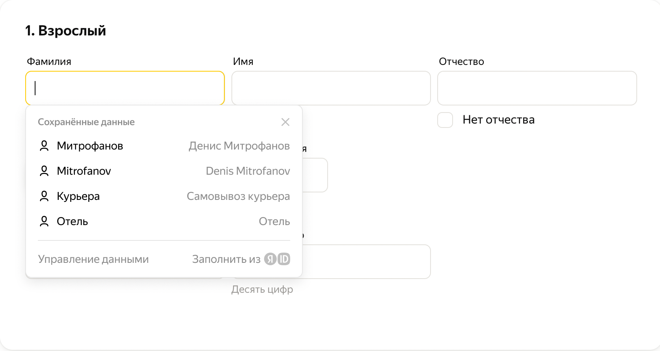This screenshot has height=351, width=660.
Task: Select saved entry Митрофанов
Action: (x=90, y=146)
